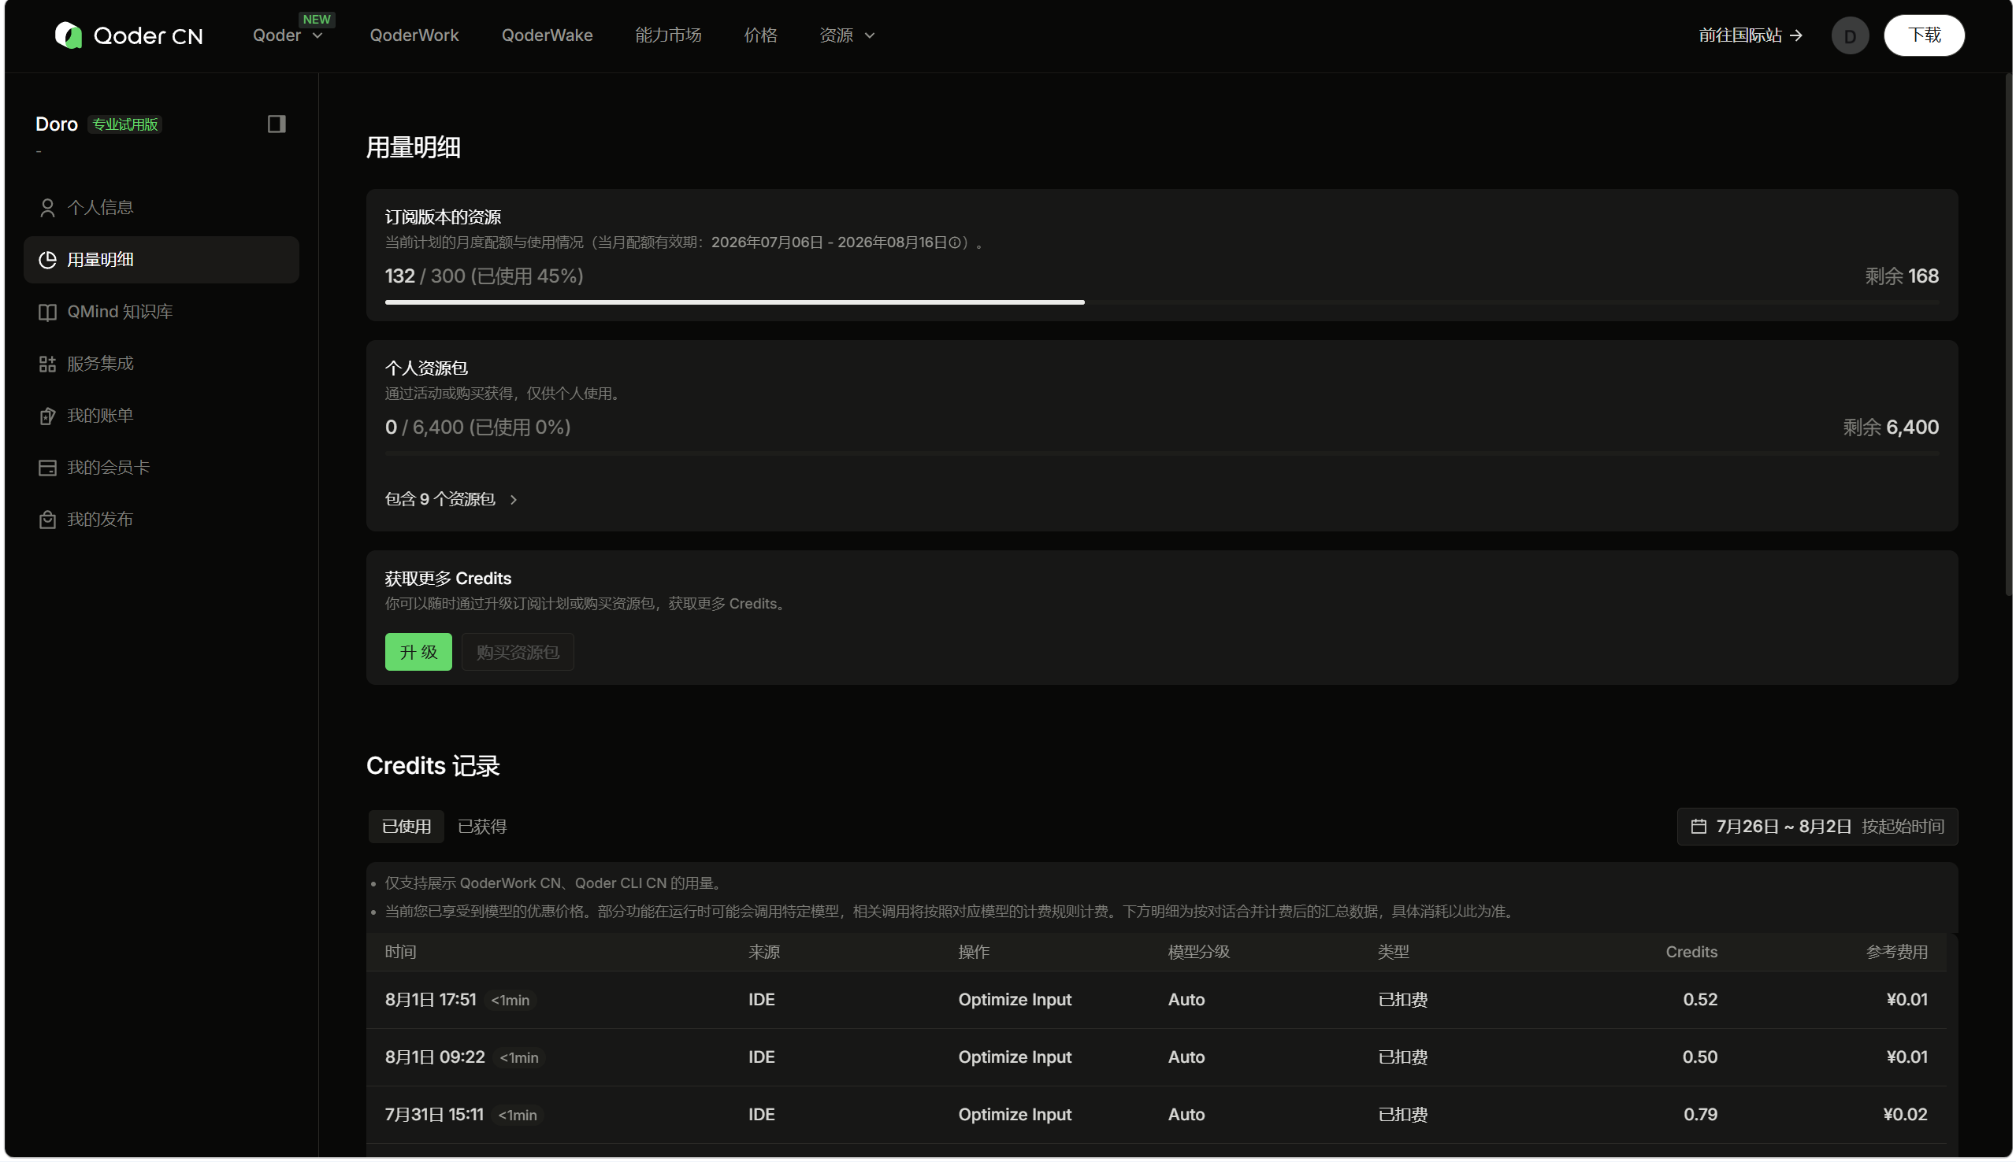Viewport: 2016px width, 1162px height.
Task: Go to 服务集成 in the sidebar
Action: (162, 364)
